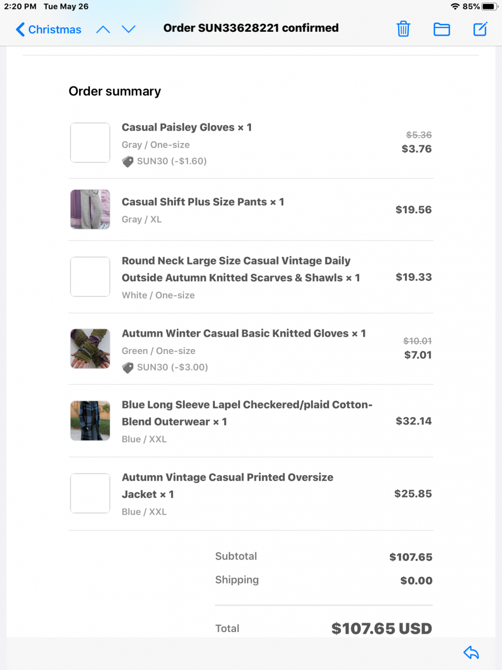Tap the $107.65 USD total amount

coord(382,628)
